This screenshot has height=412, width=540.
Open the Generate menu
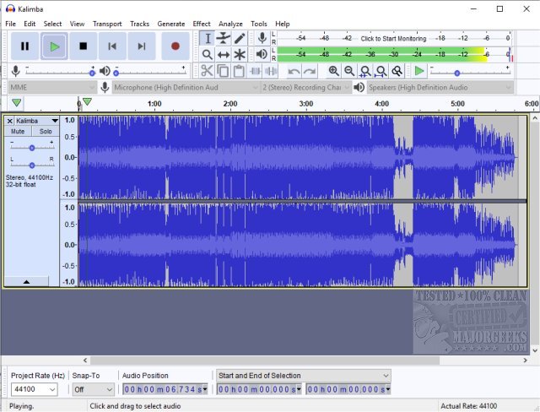[x=170, y=24]
